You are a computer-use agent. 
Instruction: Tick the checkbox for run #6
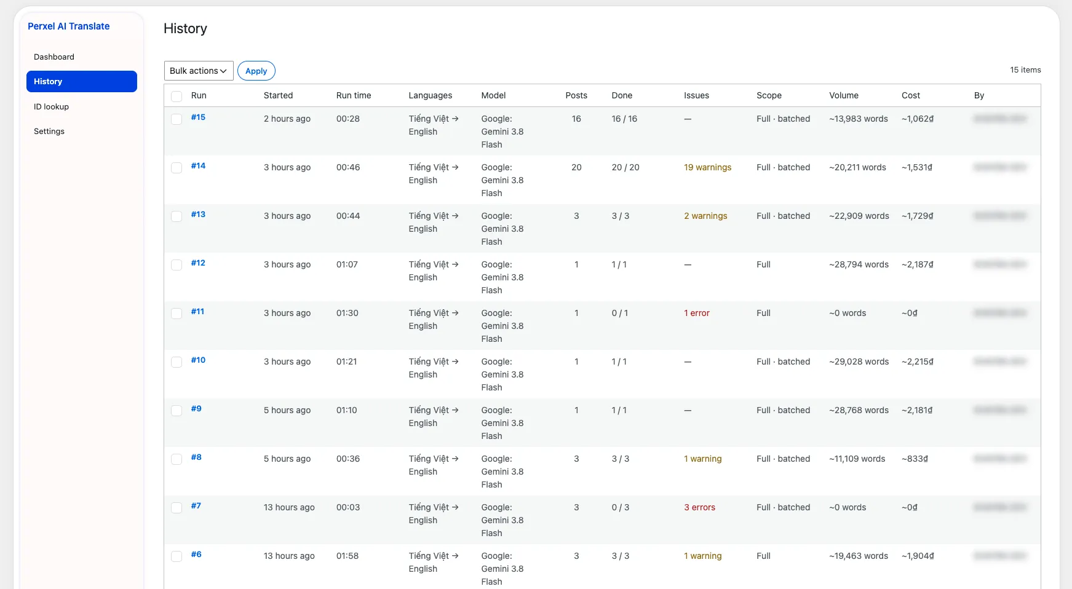point(177,556)
